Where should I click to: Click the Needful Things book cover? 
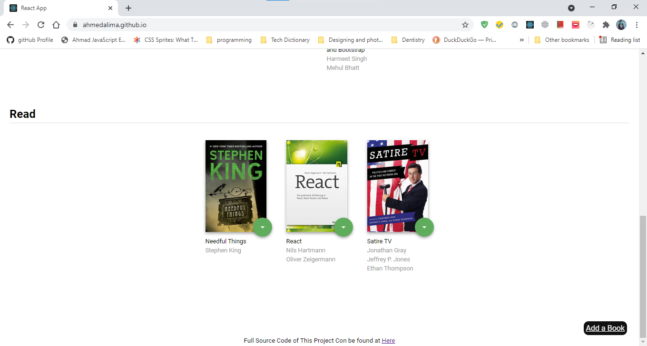(236, 186)
